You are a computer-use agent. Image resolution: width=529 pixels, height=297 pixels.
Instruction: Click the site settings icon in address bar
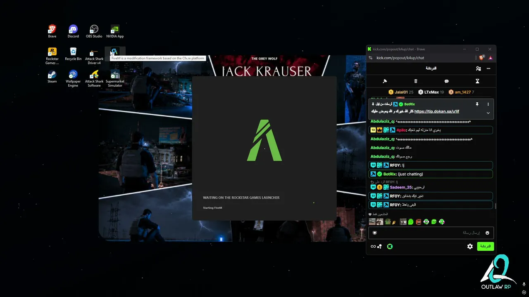pos(370,58)
